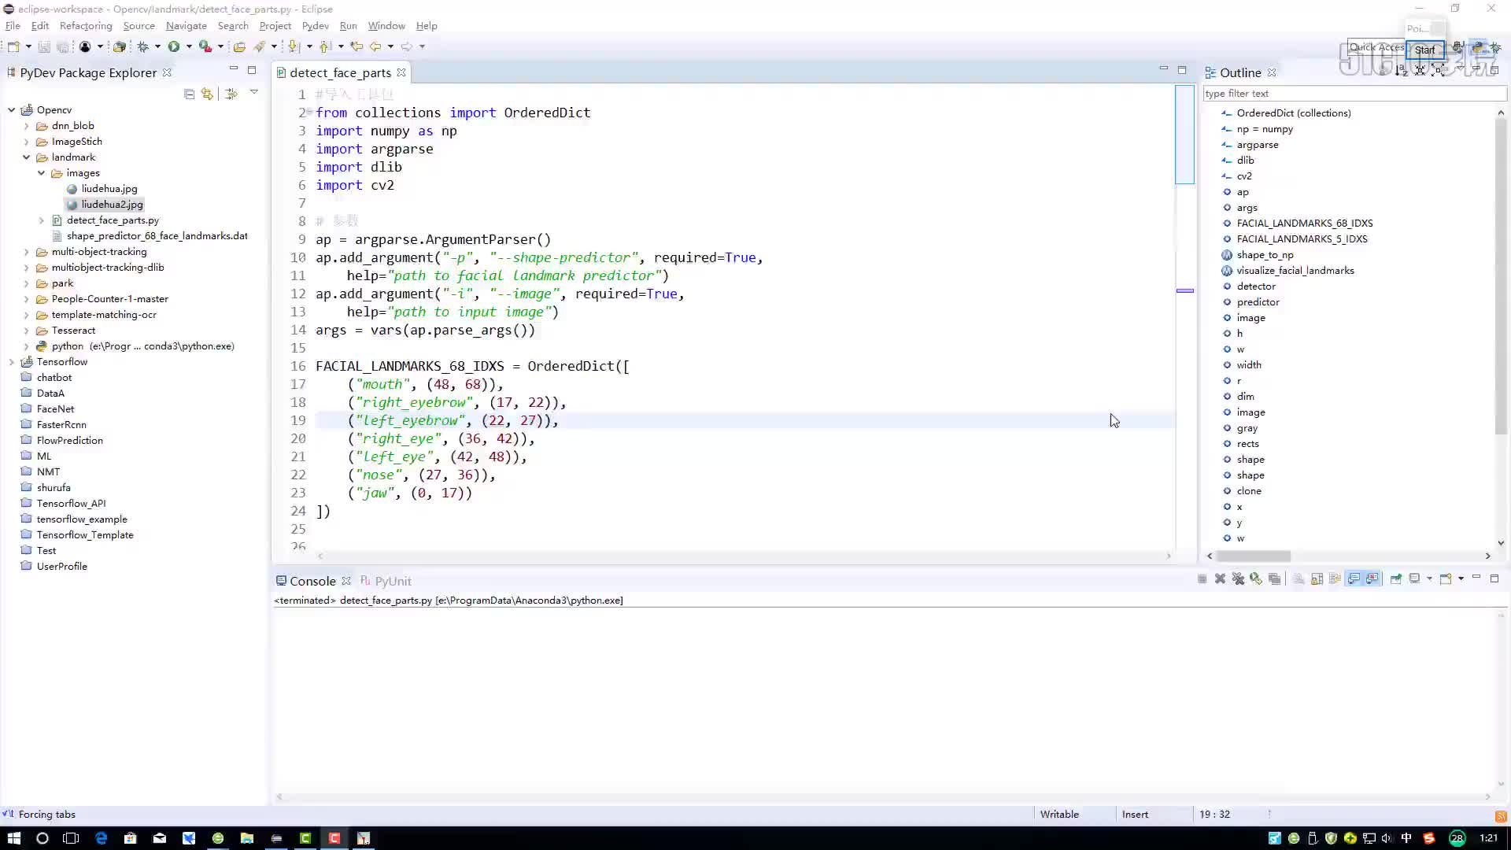Expand the Tensorflow project node
This screenshot has width=1511, height=850.
12,362
